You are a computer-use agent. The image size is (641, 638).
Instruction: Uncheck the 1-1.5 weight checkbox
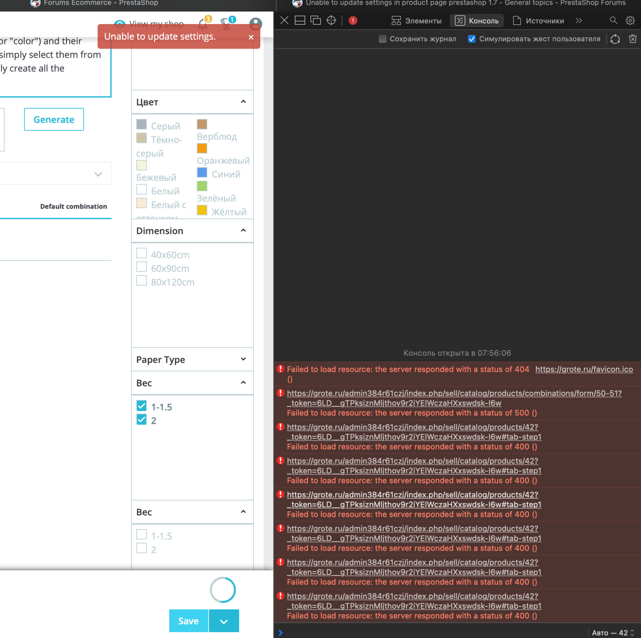142,406
